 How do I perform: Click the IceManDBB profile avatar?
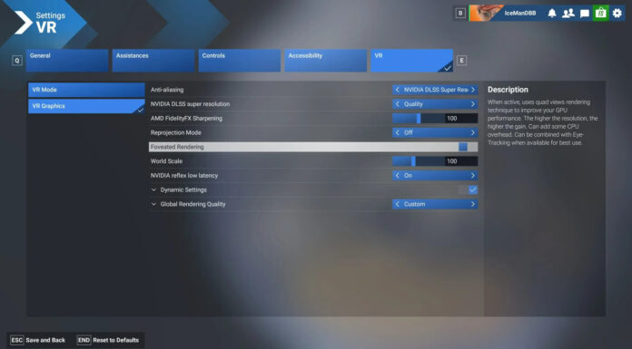coord(486,14)
